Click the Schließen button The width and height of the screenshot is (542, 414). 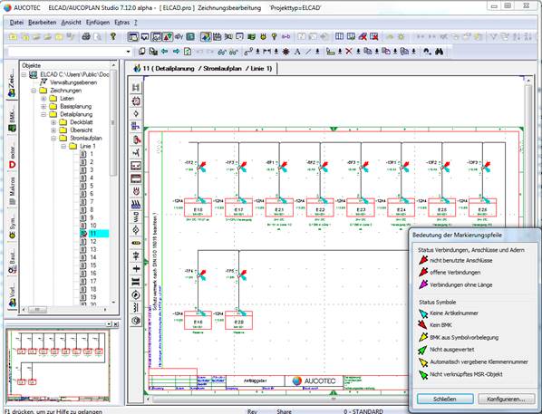click(x=445, y=399)
